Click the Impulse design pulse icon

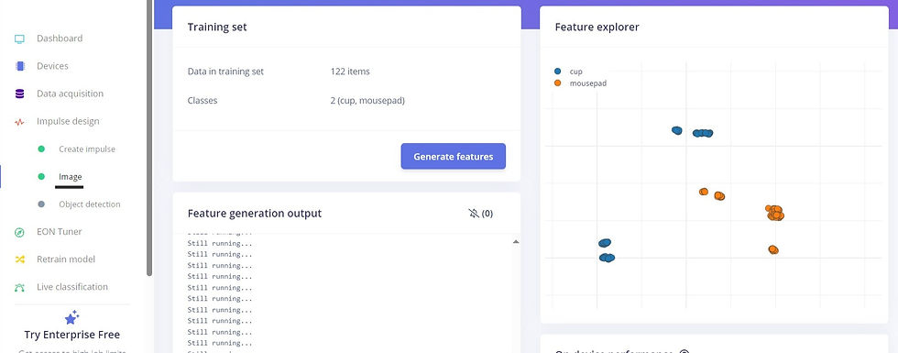tap(19, 122)
